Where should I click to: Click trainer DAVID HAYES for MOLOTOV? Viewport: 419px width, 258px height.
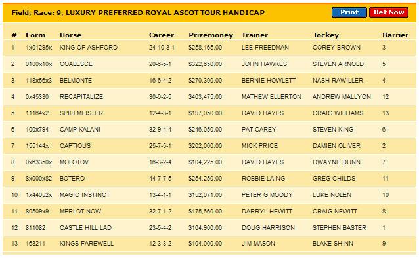click(x=263, y=162)
